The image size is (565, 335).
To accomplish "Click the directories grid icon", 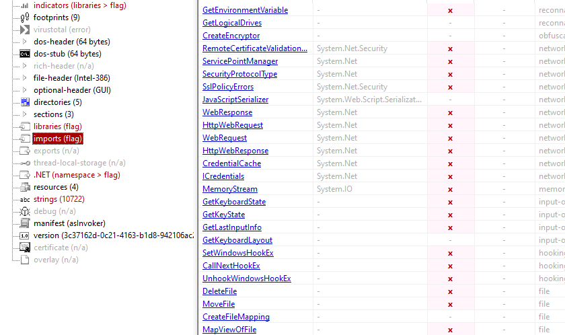I will pos(25,102).
